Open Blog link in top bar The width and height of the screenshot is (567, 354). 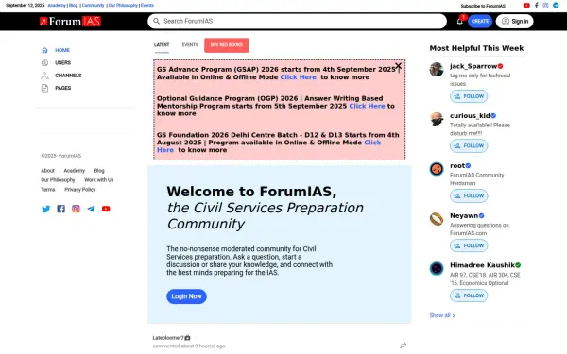(x=74, y=5)
